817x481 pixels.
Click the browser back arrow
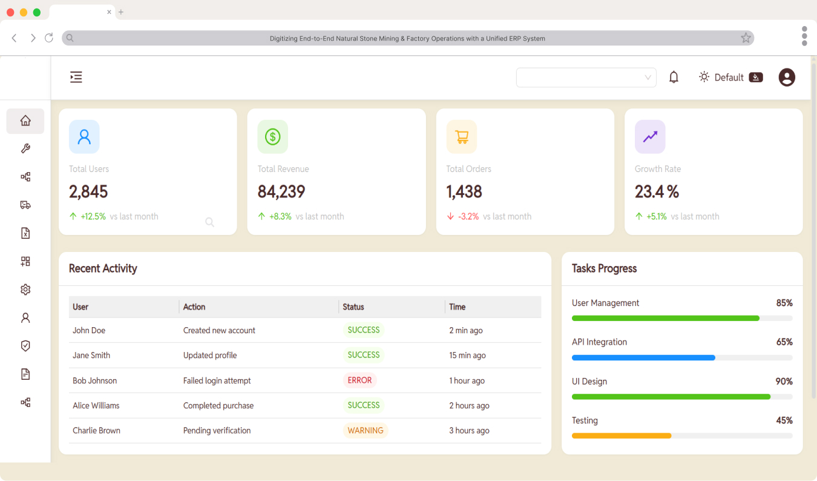click(x=15, y=38)
